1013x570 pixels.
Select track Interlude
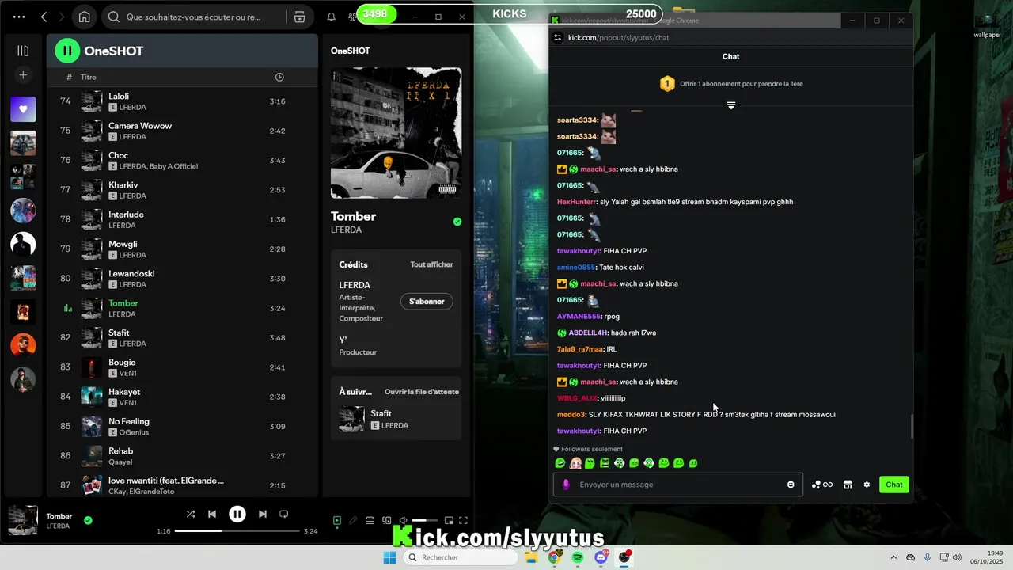[182, 219]
